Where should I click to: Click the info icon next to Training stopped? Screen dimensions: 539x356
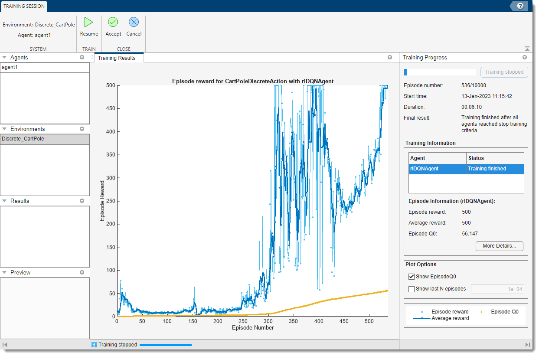[x=95, y=344]
